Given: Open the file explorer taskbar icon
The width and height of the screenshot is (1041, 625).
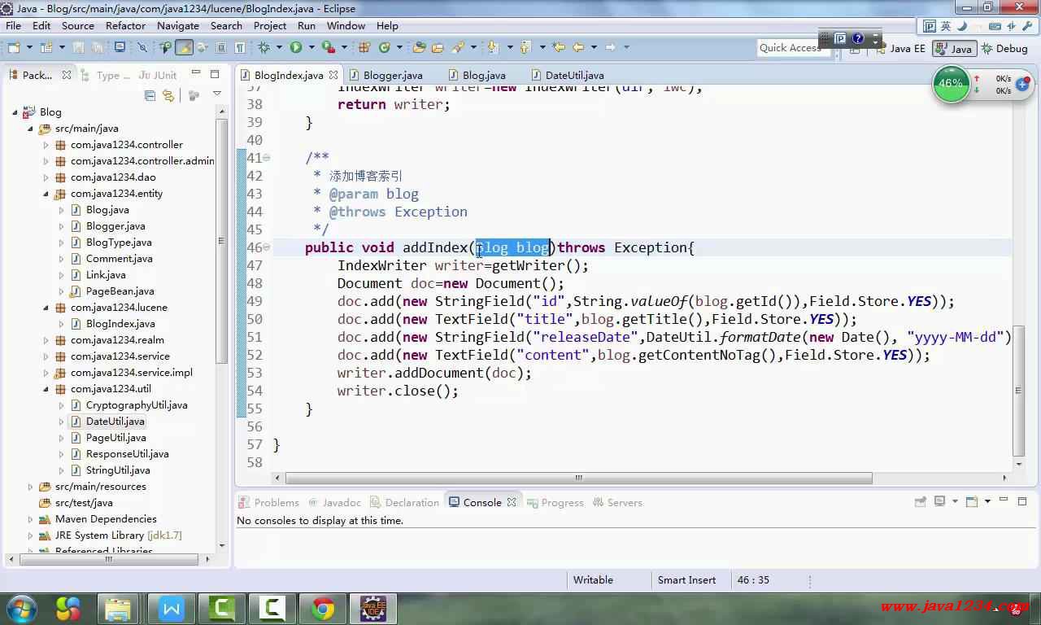Looking at the screenshot, I should [x=119, y=609].
